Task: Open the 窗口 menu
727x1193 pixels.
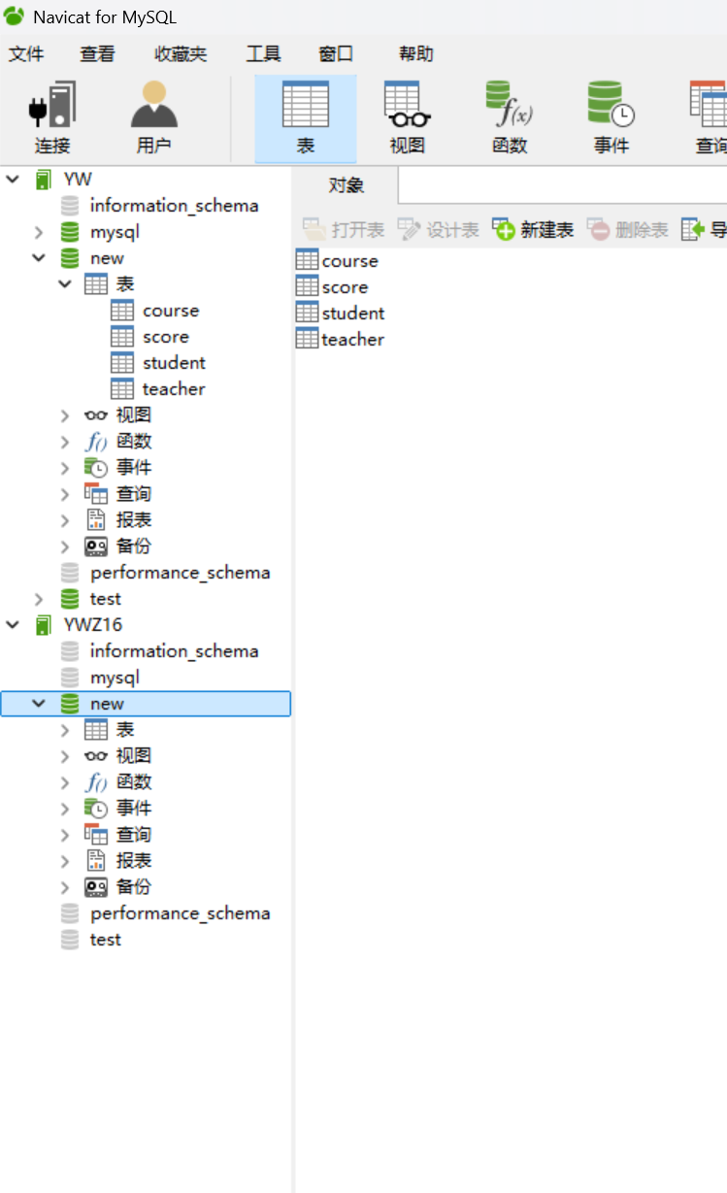Action: 336,54
